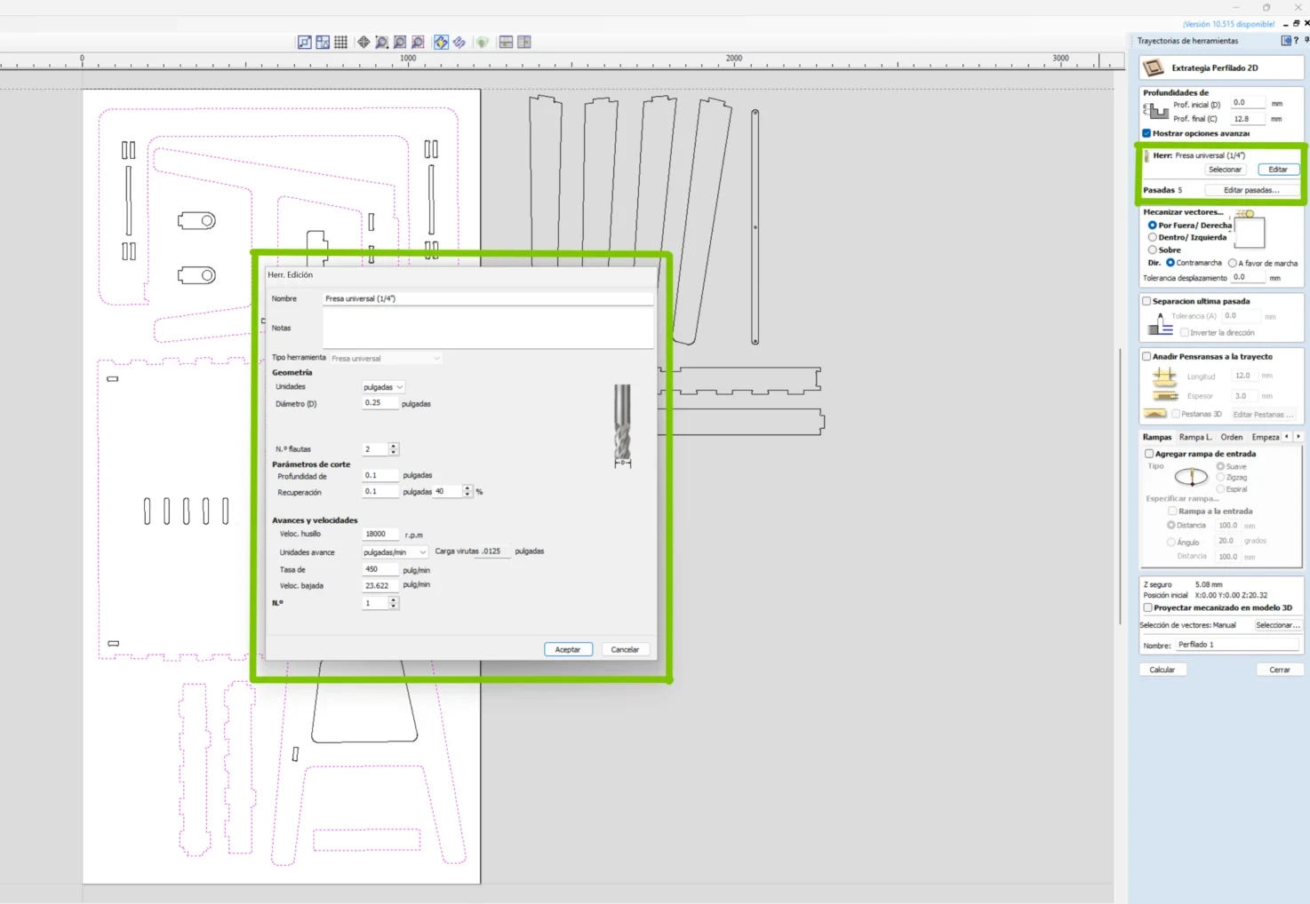
Task: Open the Unidades pulgadas dropdown
Action: (x=383, y=387)
